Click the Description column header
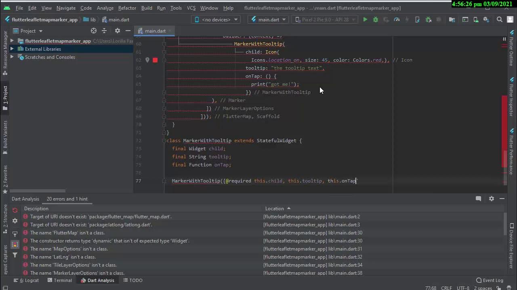Screen dimensions: 517x290 (x=36, y=209)
